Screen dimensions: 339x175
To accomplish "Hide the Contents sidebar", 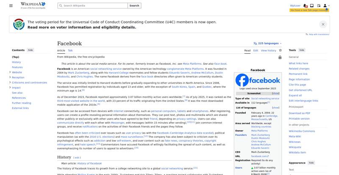I will point(31,50).
